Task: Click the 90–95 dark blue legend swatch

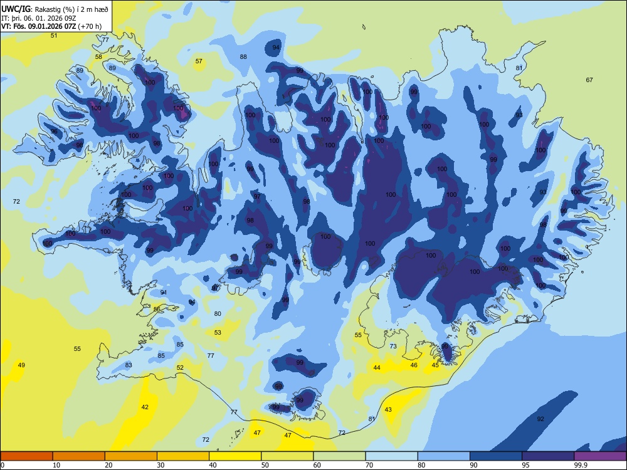Action: coord(496,456)
